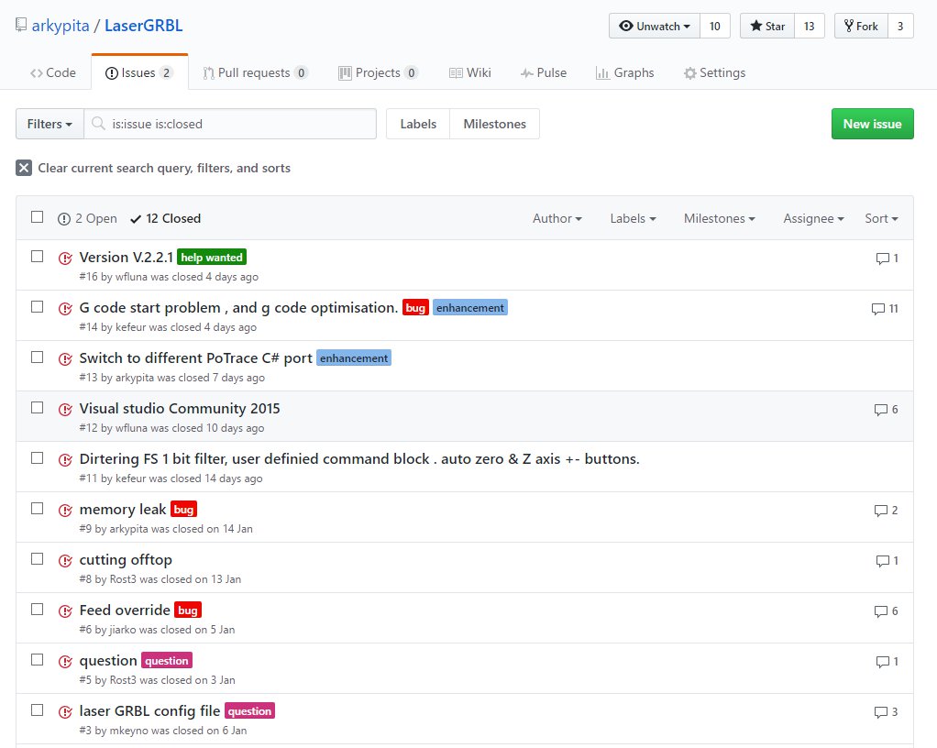Select the checkbox for cutting offtop issue
This screenshot has width=937, height=748.
click(37, 559)
